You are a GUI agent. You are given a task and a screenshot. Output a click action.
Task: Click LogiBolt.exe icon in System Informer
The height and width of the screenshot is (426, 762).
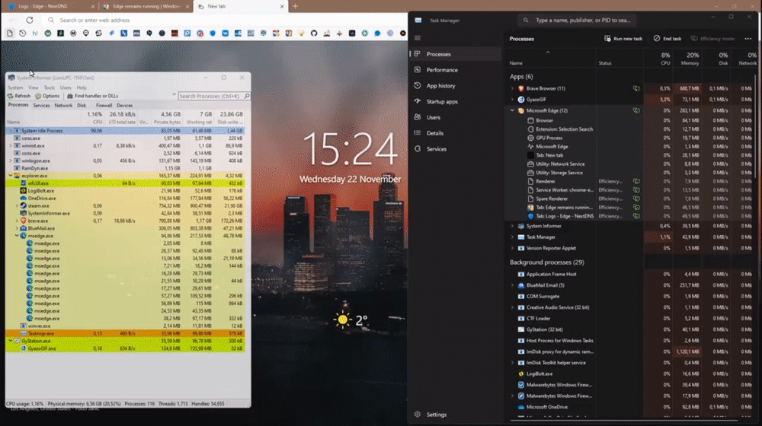[x=24, y=191]
